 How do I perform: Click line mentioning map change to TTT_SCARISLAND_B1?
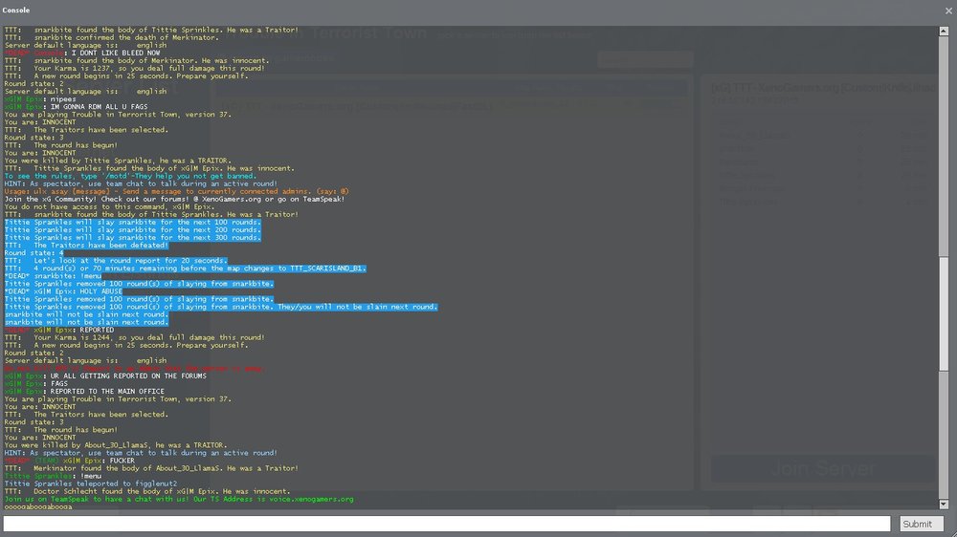click(x=185, y=268)
